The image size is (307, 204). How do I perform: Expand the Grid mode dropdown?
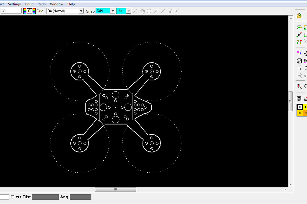click(81, 11)
